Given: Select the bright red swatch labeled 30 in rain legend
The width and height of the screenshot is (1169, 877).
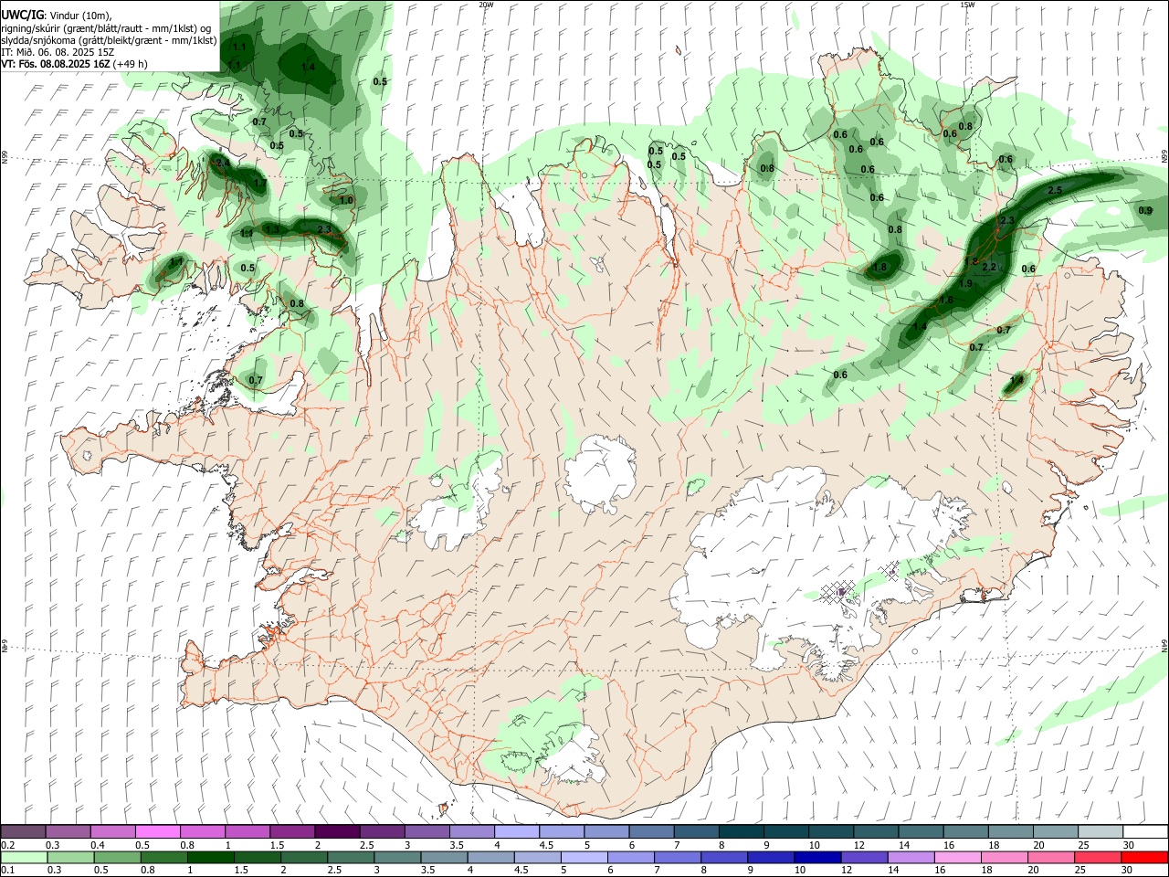Looking at the screenshot, I should 1144,857.
